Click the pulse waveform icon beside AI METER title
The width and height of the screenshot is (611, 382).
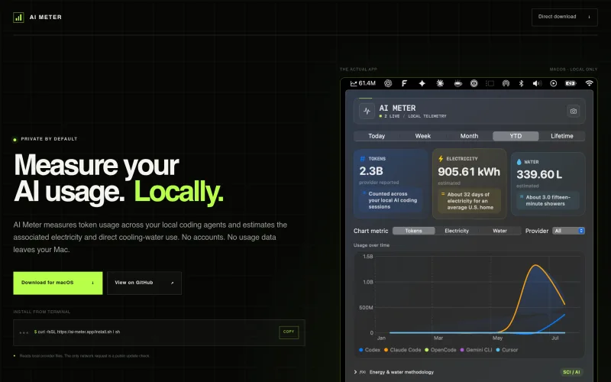(x=367, y=111)
